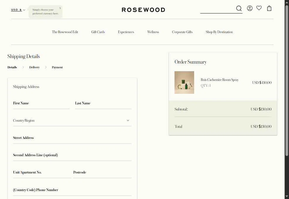Viewport: 289px width, 199px height.
Task: Click the Second Address Line field
Action: [x=72, y=155]
